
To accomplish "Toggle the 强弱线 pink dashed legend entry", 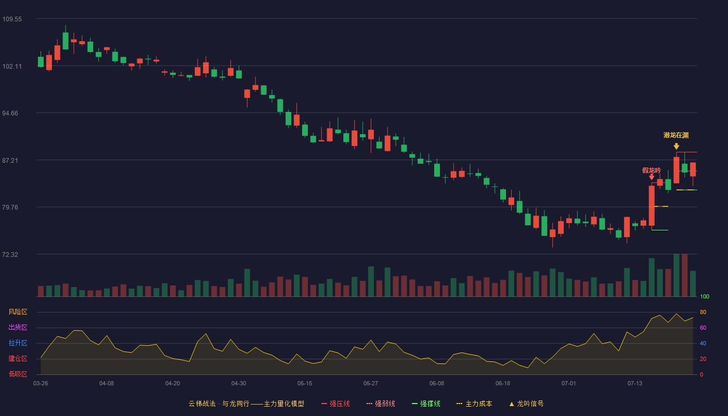I will pyautogui.click(x=381, y=404).
